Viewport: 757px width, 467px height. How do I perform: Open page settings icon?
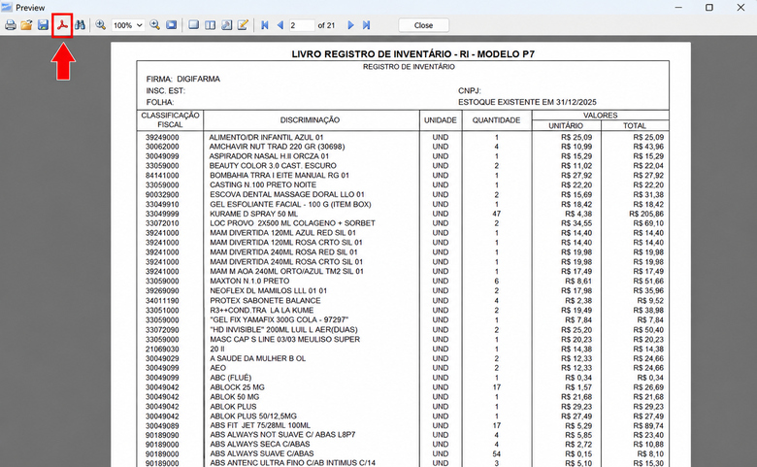point(226,25)
